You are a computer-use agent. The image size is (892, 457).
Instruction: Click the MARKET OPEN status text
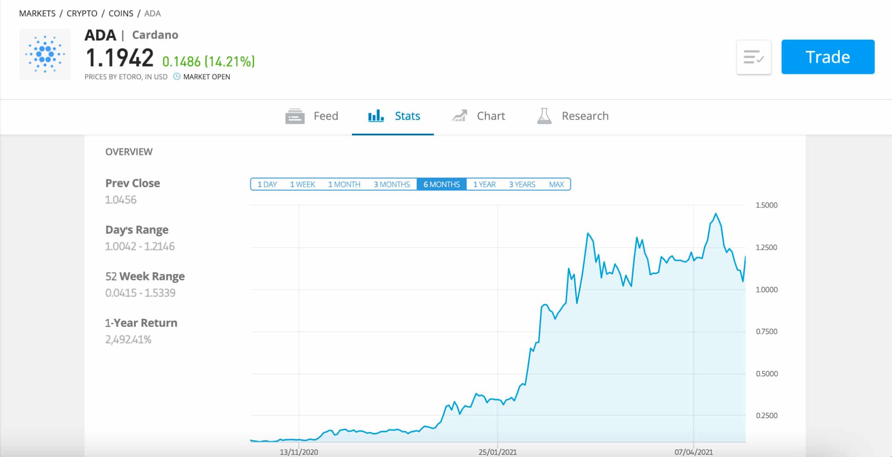click(206, 77)
